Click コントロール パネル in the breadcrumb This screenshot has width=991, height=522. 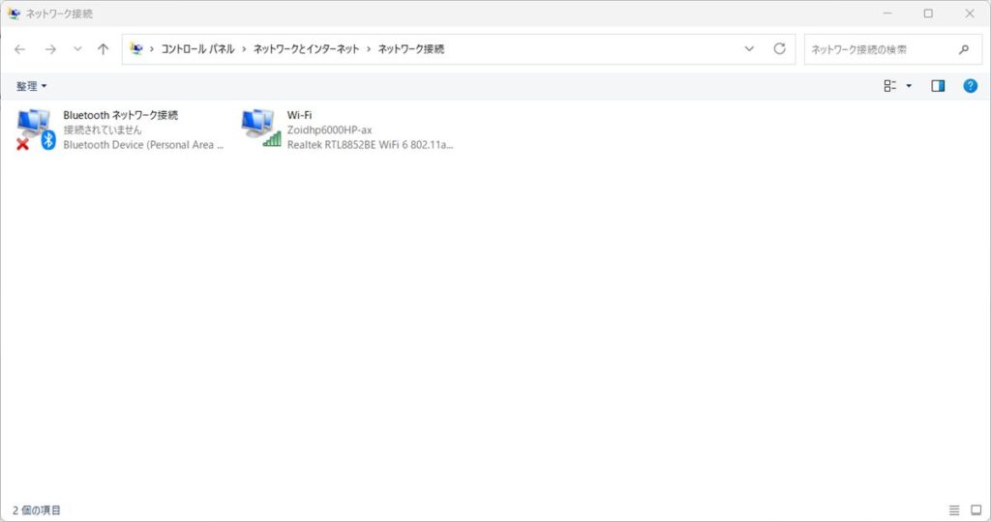coord(196,49)
